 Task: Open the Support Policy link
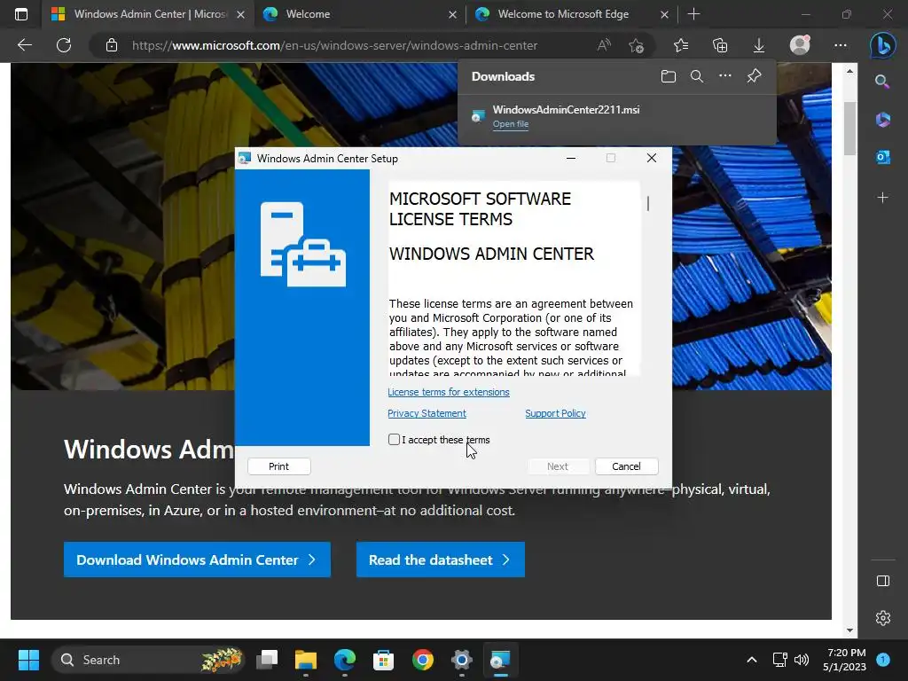tap(555, 413)
